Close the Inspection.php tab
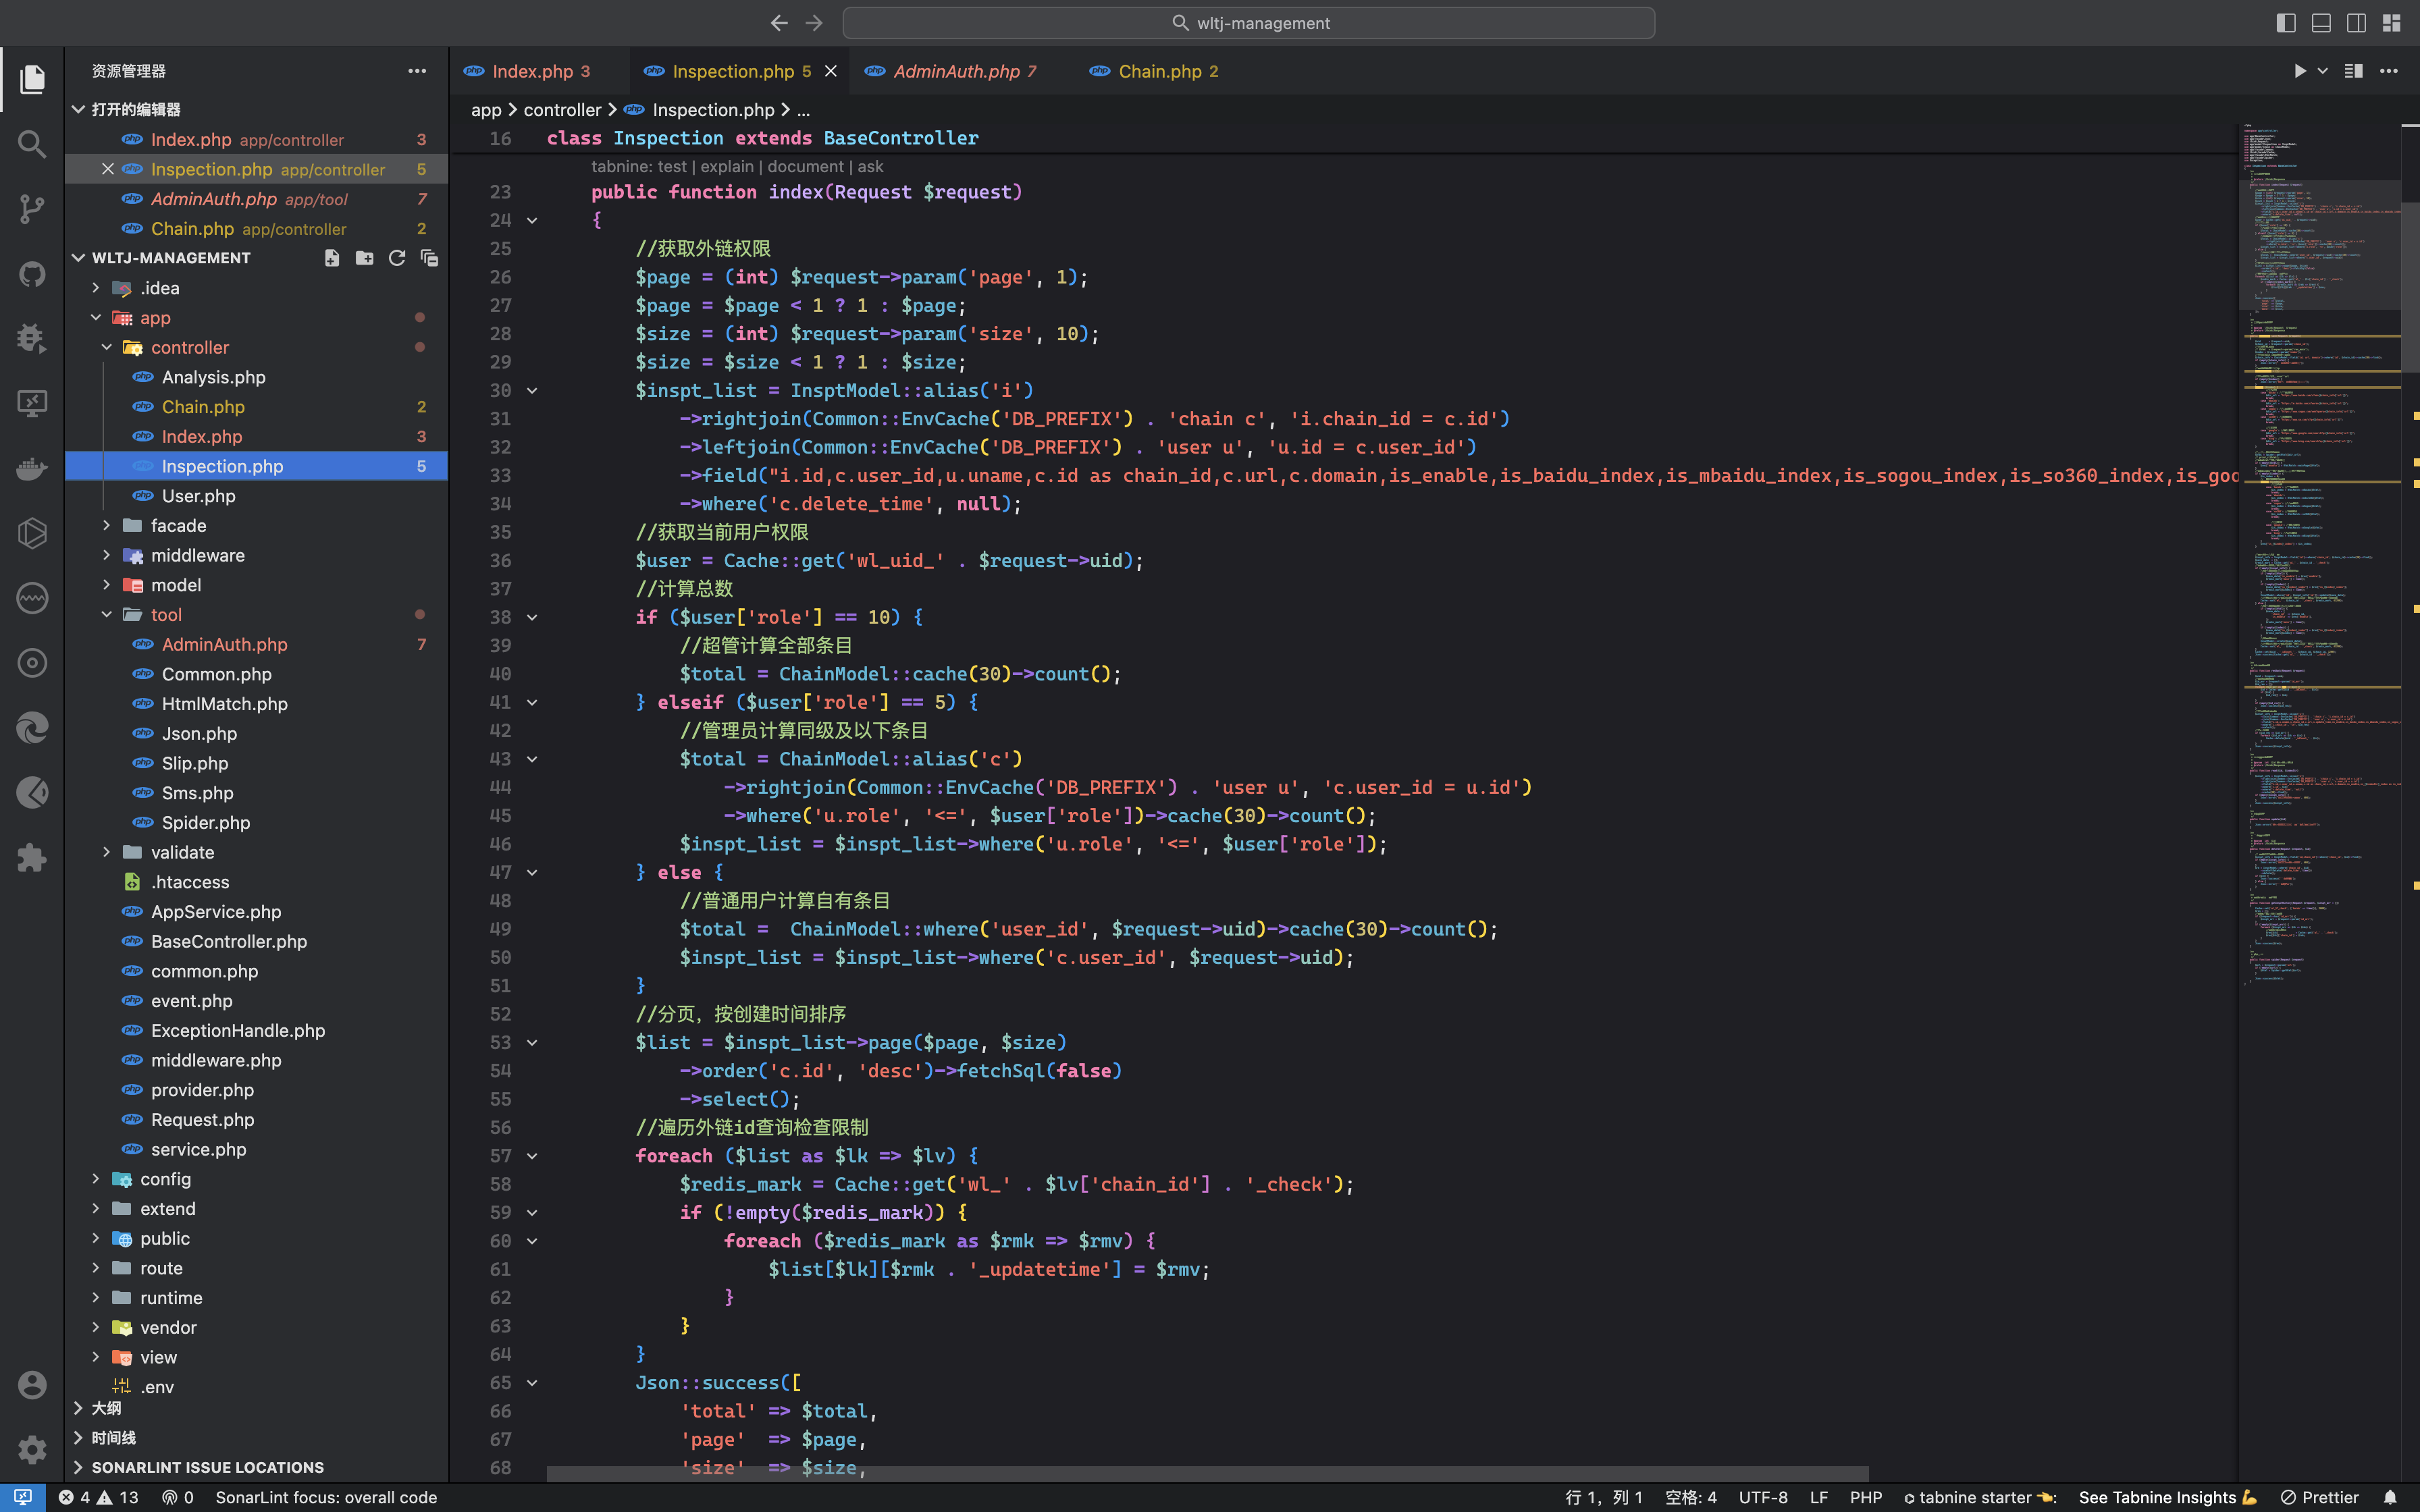The width and height of the screenshot is (2420, 1512). [x=830, y=71]
